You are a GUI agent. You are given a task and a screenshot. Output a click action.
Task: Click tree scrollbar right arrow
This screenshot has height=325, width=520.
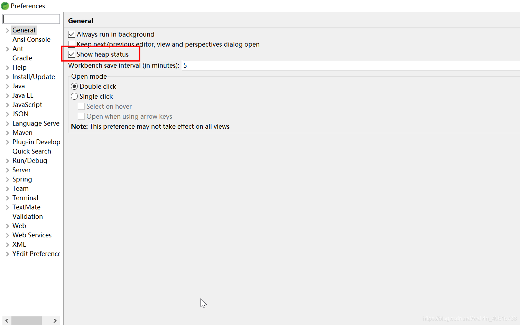coord(55,321)
